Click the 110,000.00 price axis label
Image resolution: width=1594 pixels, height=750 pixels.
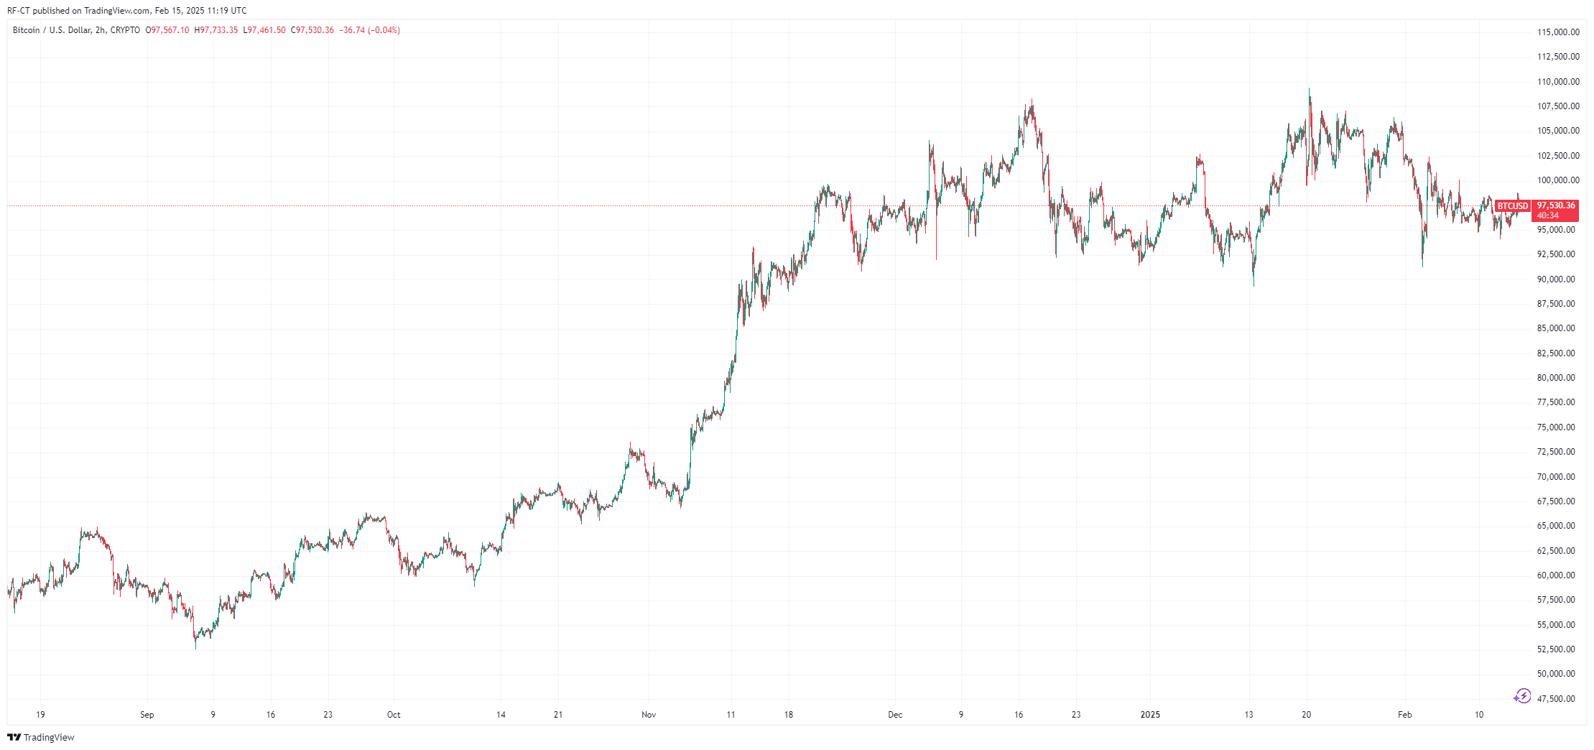(x=1558, y=82)
